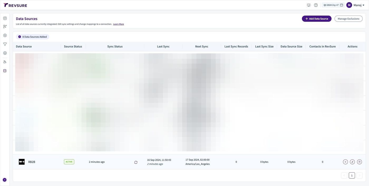Click the Data Source Size column header
369x186 pixels.
point(291,46)
